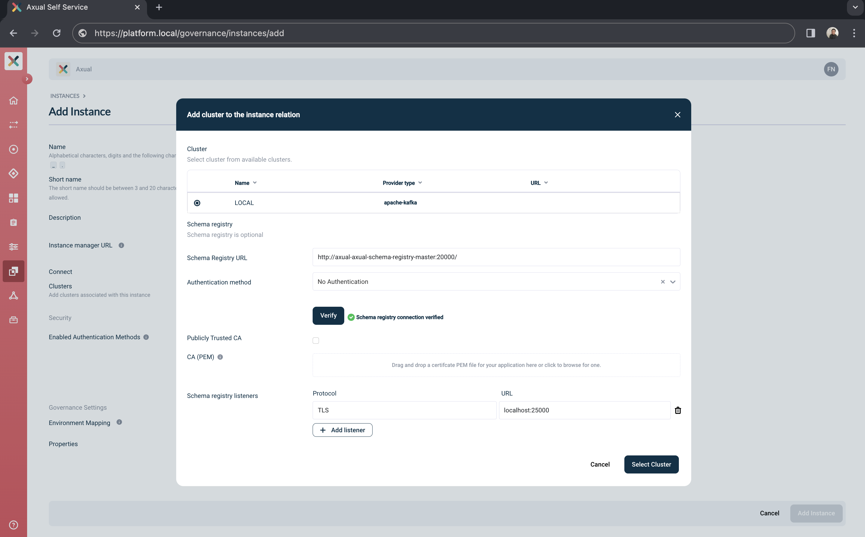Click Cancel in the cluster dialog
This screenshot has height=537, width=865.
point(600,464)
